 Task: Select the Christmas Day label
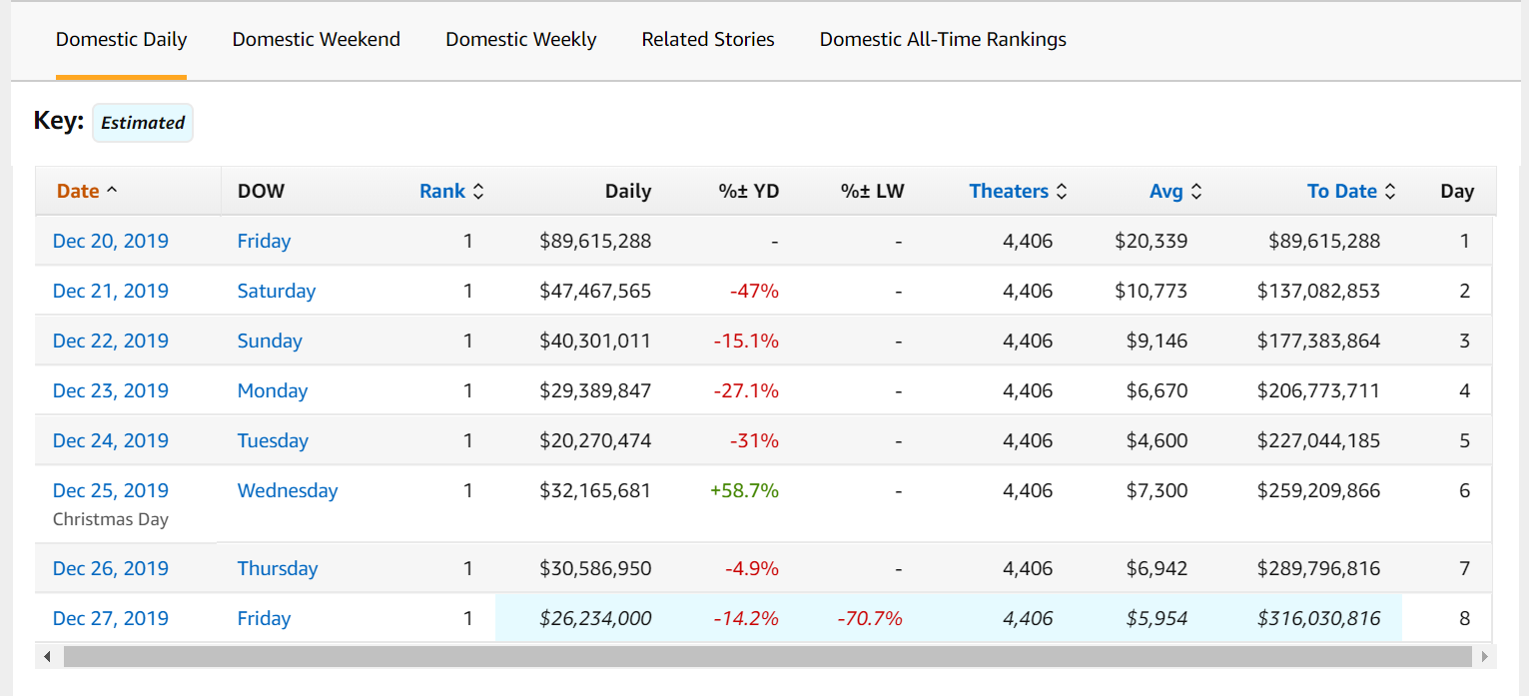(x=111, y=519)
